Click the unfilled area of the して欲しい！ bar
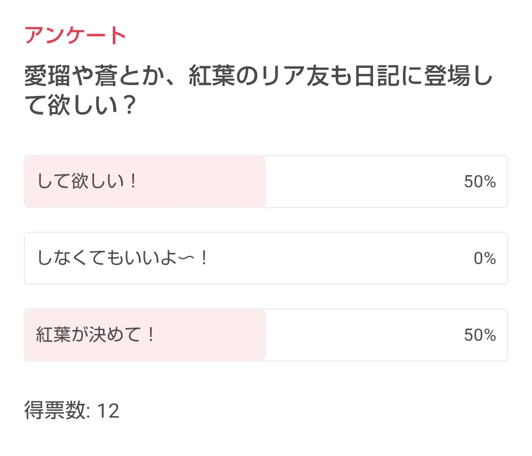 pyautogui.click(x=365, y=182)
